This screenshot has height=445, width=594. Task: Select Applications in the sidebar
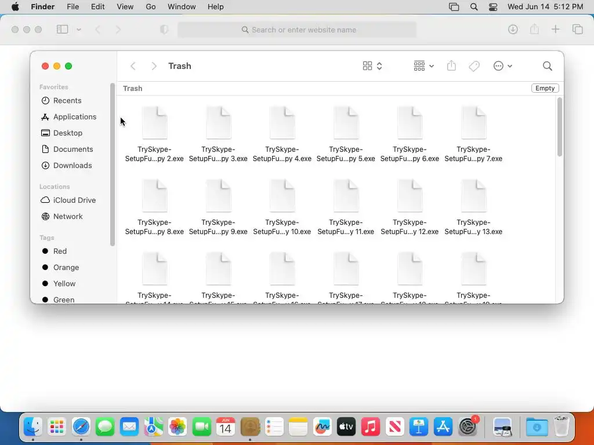coord(75,117)
